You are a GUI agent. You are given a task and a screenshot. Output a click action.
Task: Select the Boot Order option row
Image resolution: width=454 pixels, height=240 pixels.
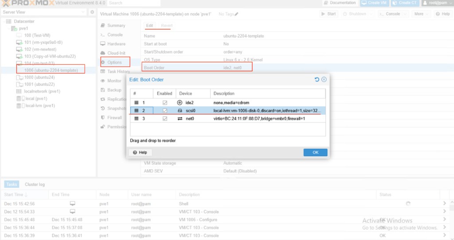point(297,68)
